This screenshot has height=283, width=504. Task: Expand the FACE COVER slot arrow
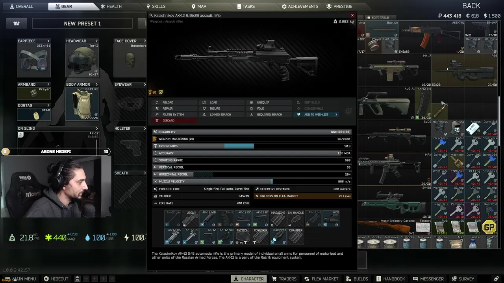[x=145, y=41]
